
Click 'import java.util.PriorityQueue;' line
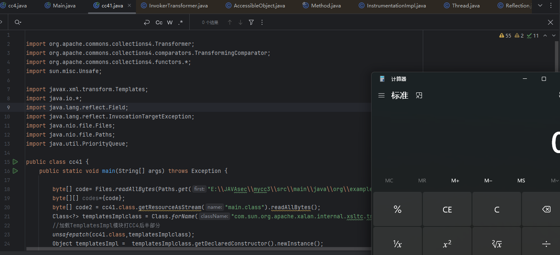point(77,144)
